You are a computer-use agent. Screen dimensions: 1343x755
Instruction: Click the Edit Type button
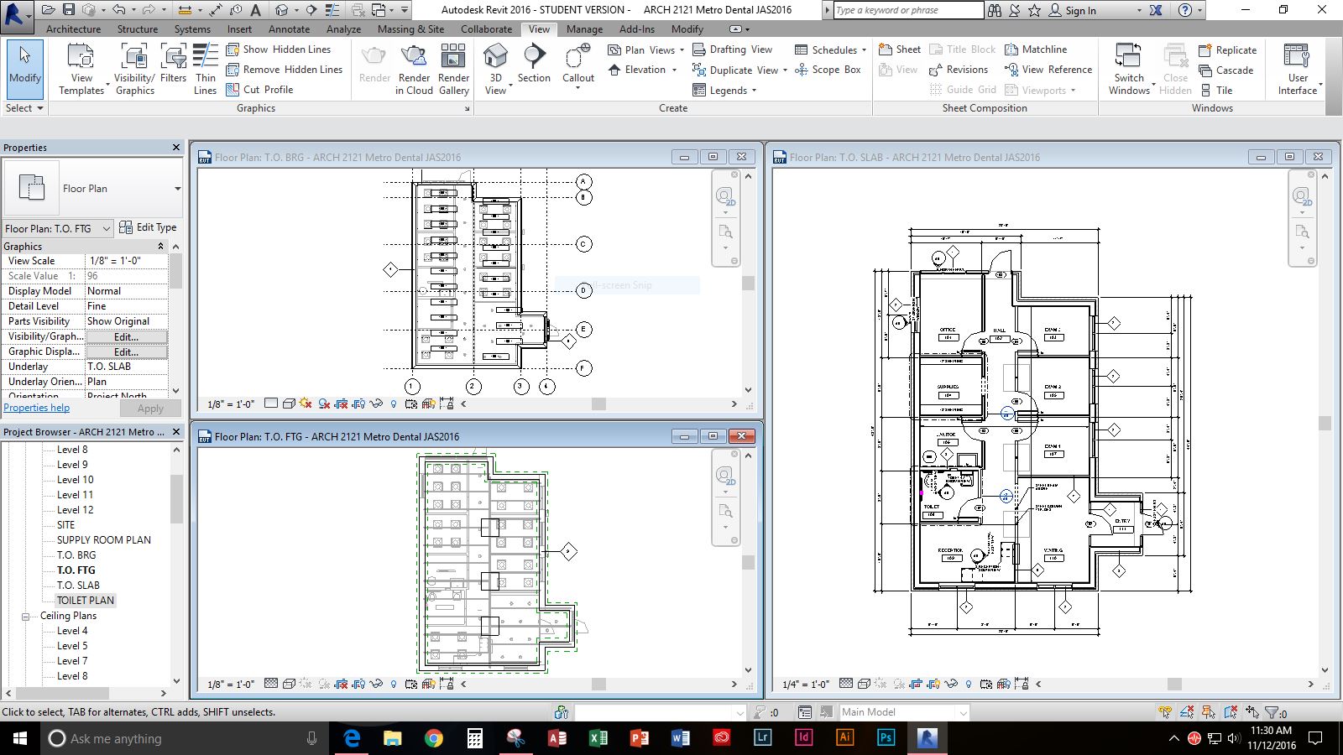point(149,227)
